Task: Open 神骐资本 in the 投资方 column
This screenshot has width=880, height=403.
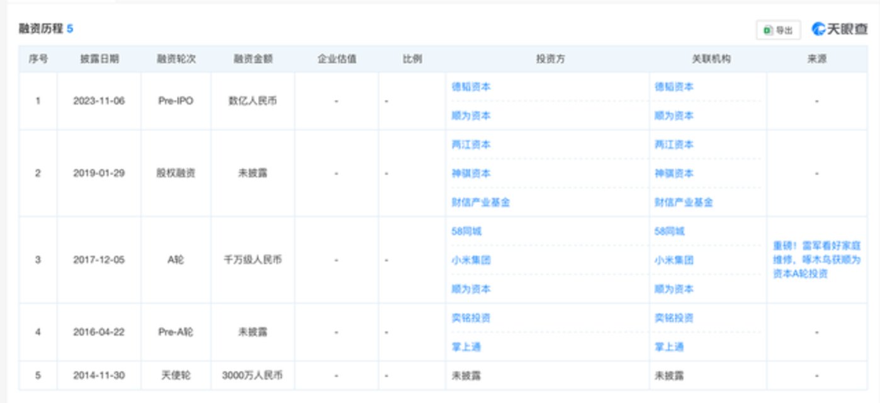Action: coord(471,173)
